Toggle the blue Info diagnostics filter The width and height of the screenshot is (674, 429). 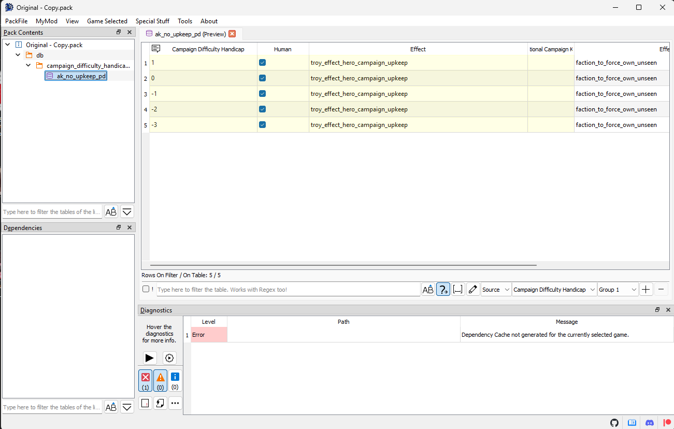pyautogui.click(x=175, y=380)
